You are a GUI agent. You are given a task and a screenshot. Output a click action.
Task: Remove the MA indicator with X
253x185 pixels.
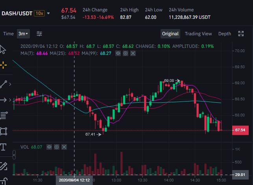pos(133,53)
